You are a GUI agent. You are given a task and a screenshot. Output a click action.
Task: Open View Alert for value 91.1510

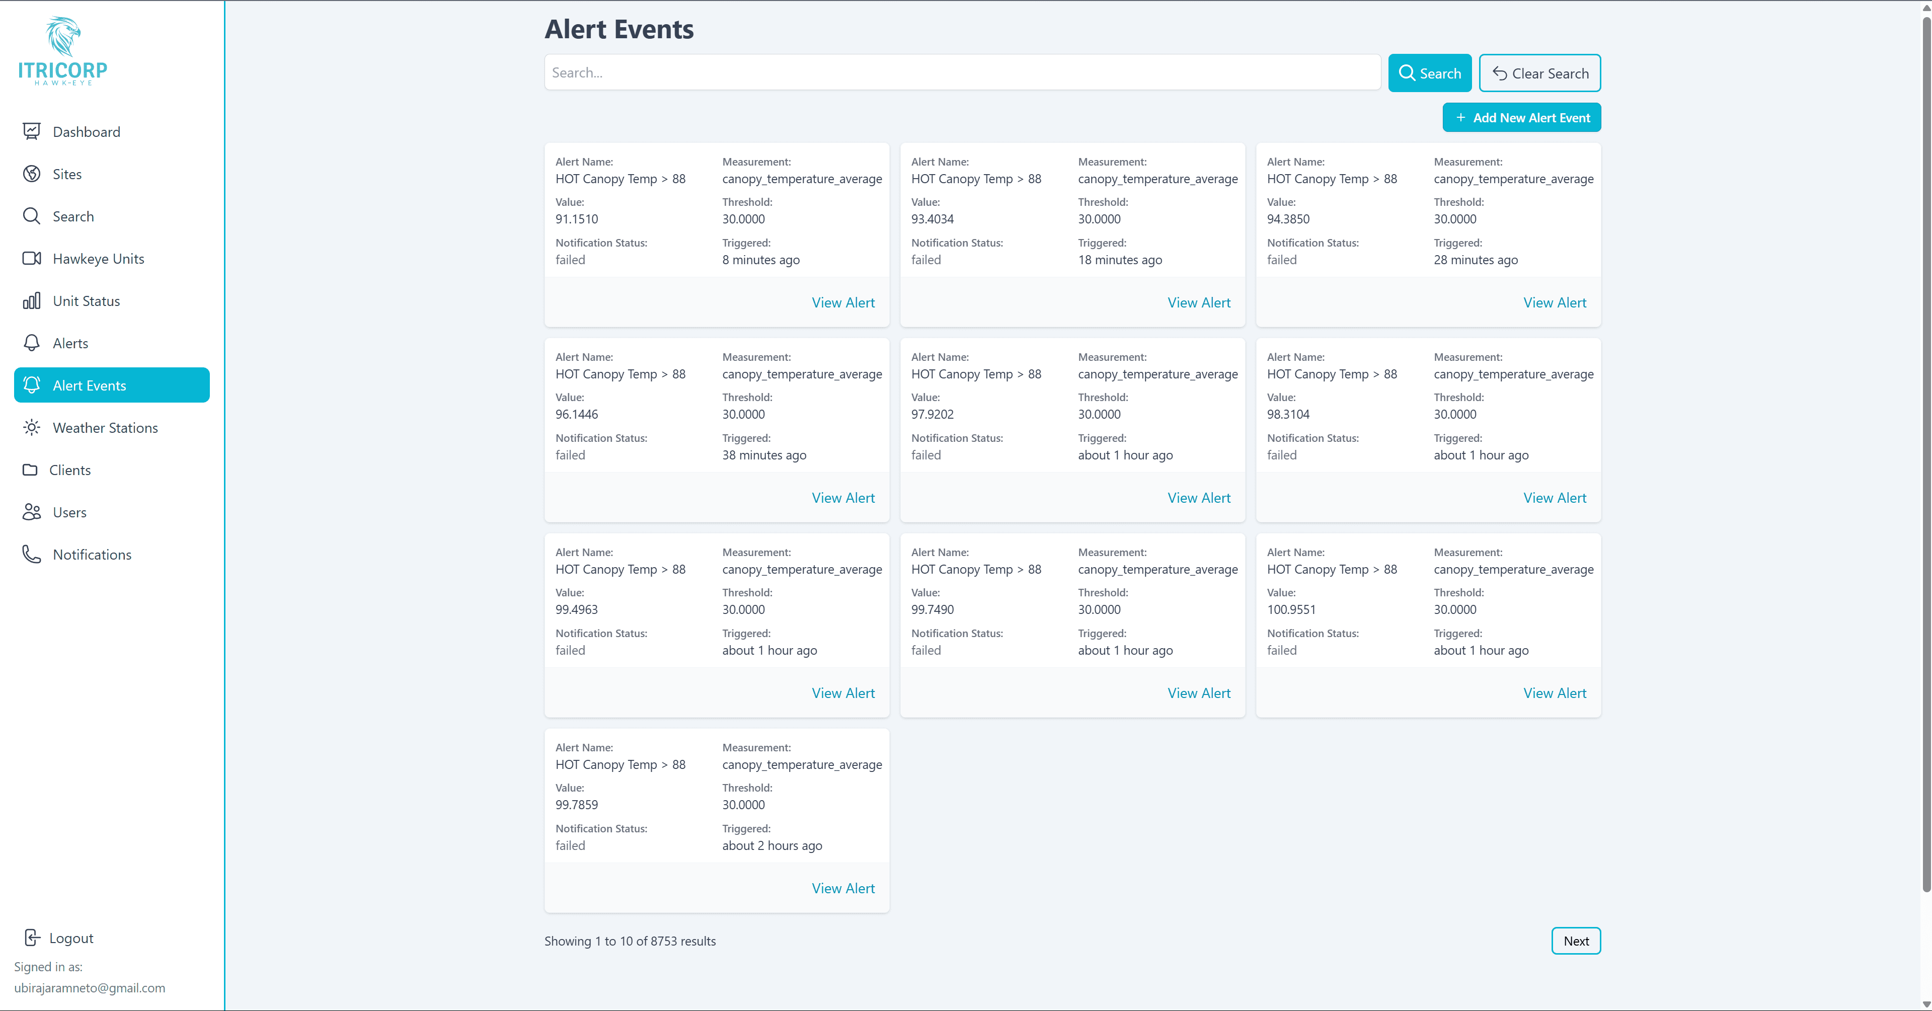point(842,302)
